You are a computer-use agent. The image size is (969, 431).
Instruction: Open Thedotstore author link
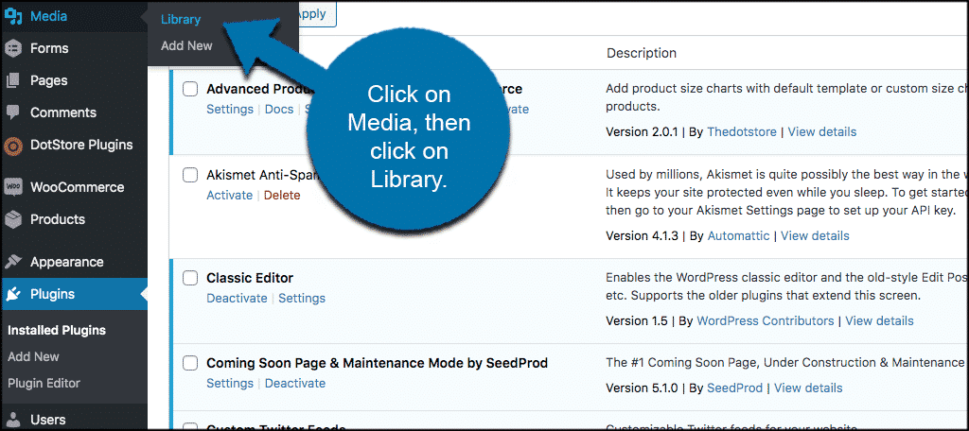[x=742, y=131]
